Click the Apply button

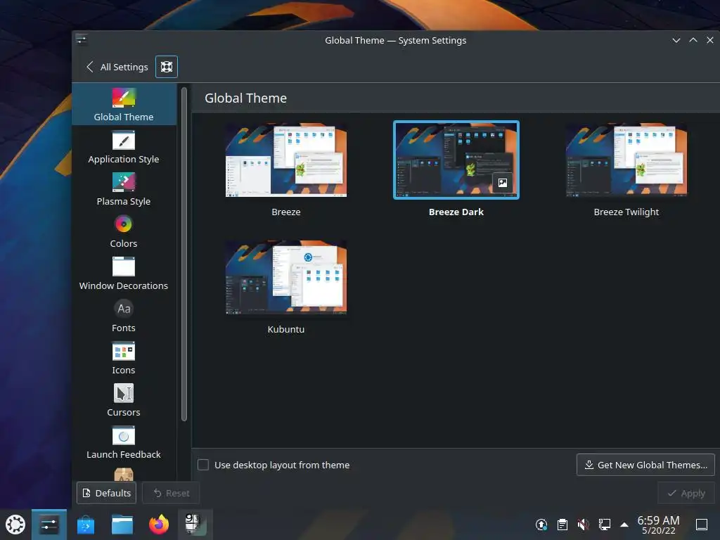pyautogui.click(x=686, y=493)
